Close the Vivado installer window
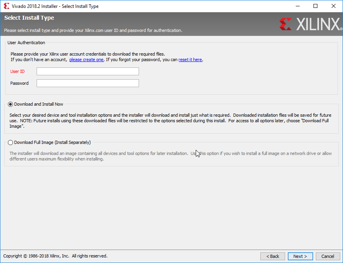The width and height of the screenshot is (343, 263). pos(334,6)
